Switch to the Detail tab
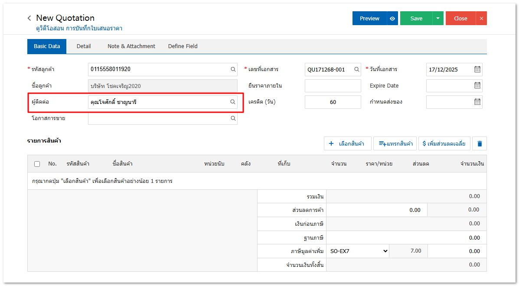This screenshot has height=286, width=519. click(x=84, y=46)
